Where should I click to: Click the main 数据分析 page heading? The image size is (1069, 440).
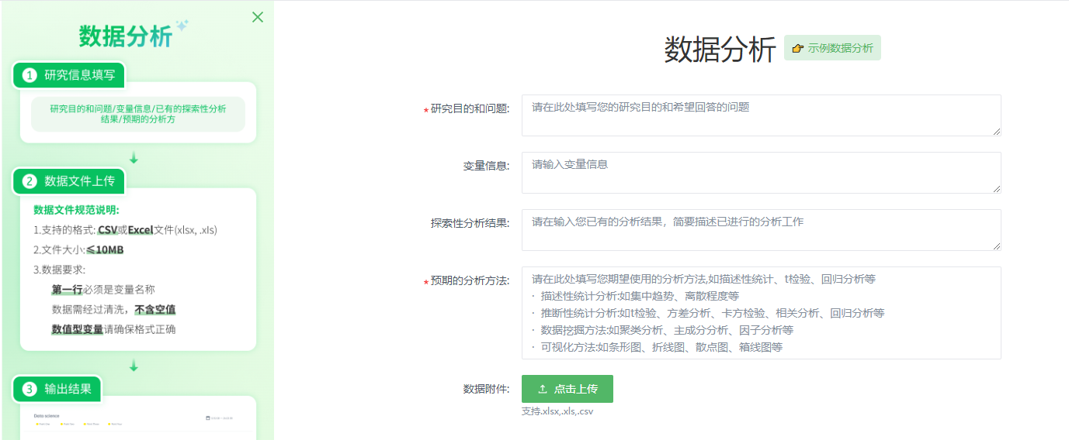(720, 50)
